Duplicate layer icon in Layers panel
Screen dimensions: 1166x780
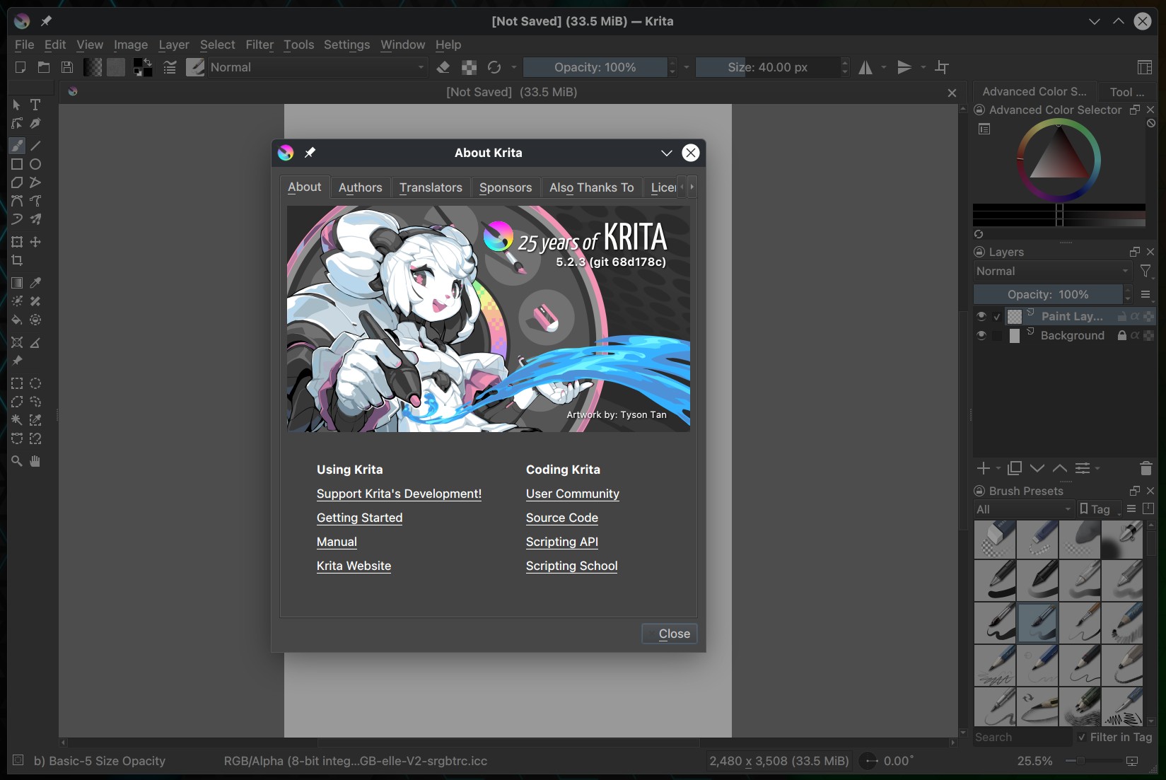pyautogui.click(x=1015, y=468)
